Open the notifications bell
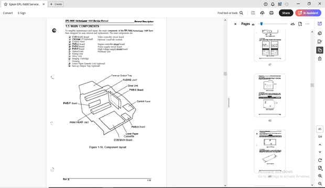Image resolution: width=325 pixels, height=188 pixels. tap(273, 4)
